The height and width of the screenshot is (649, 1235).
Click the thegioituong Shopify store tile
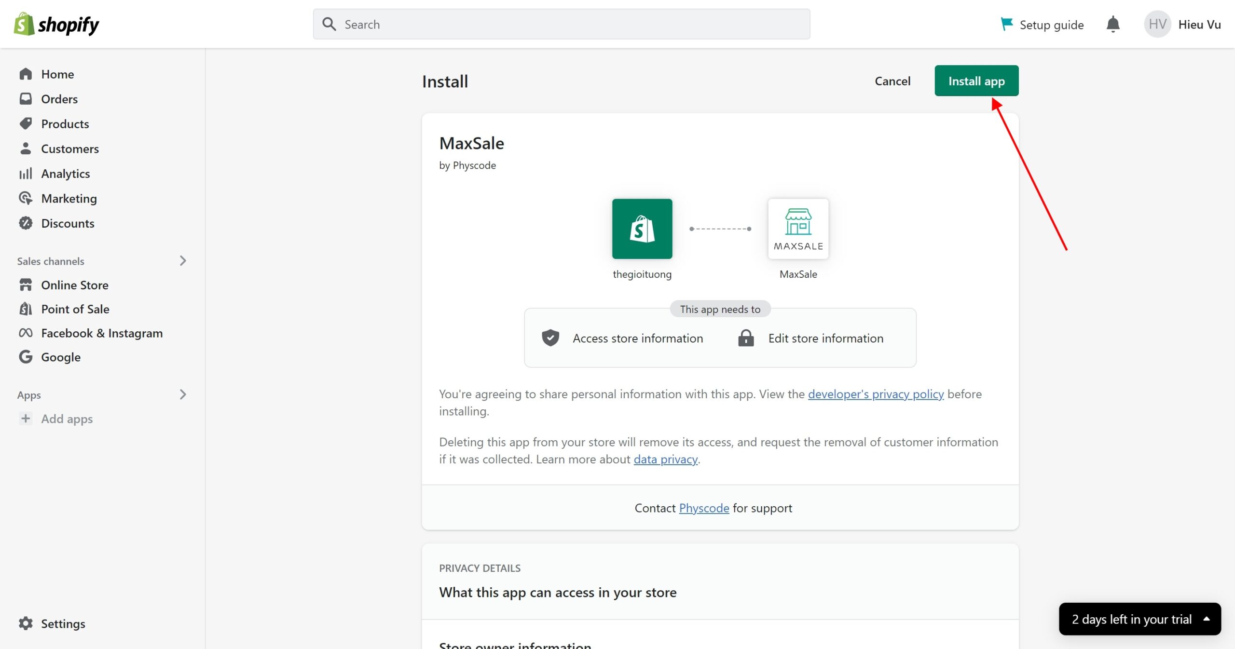pyautogui.click(x=642, y=229)
